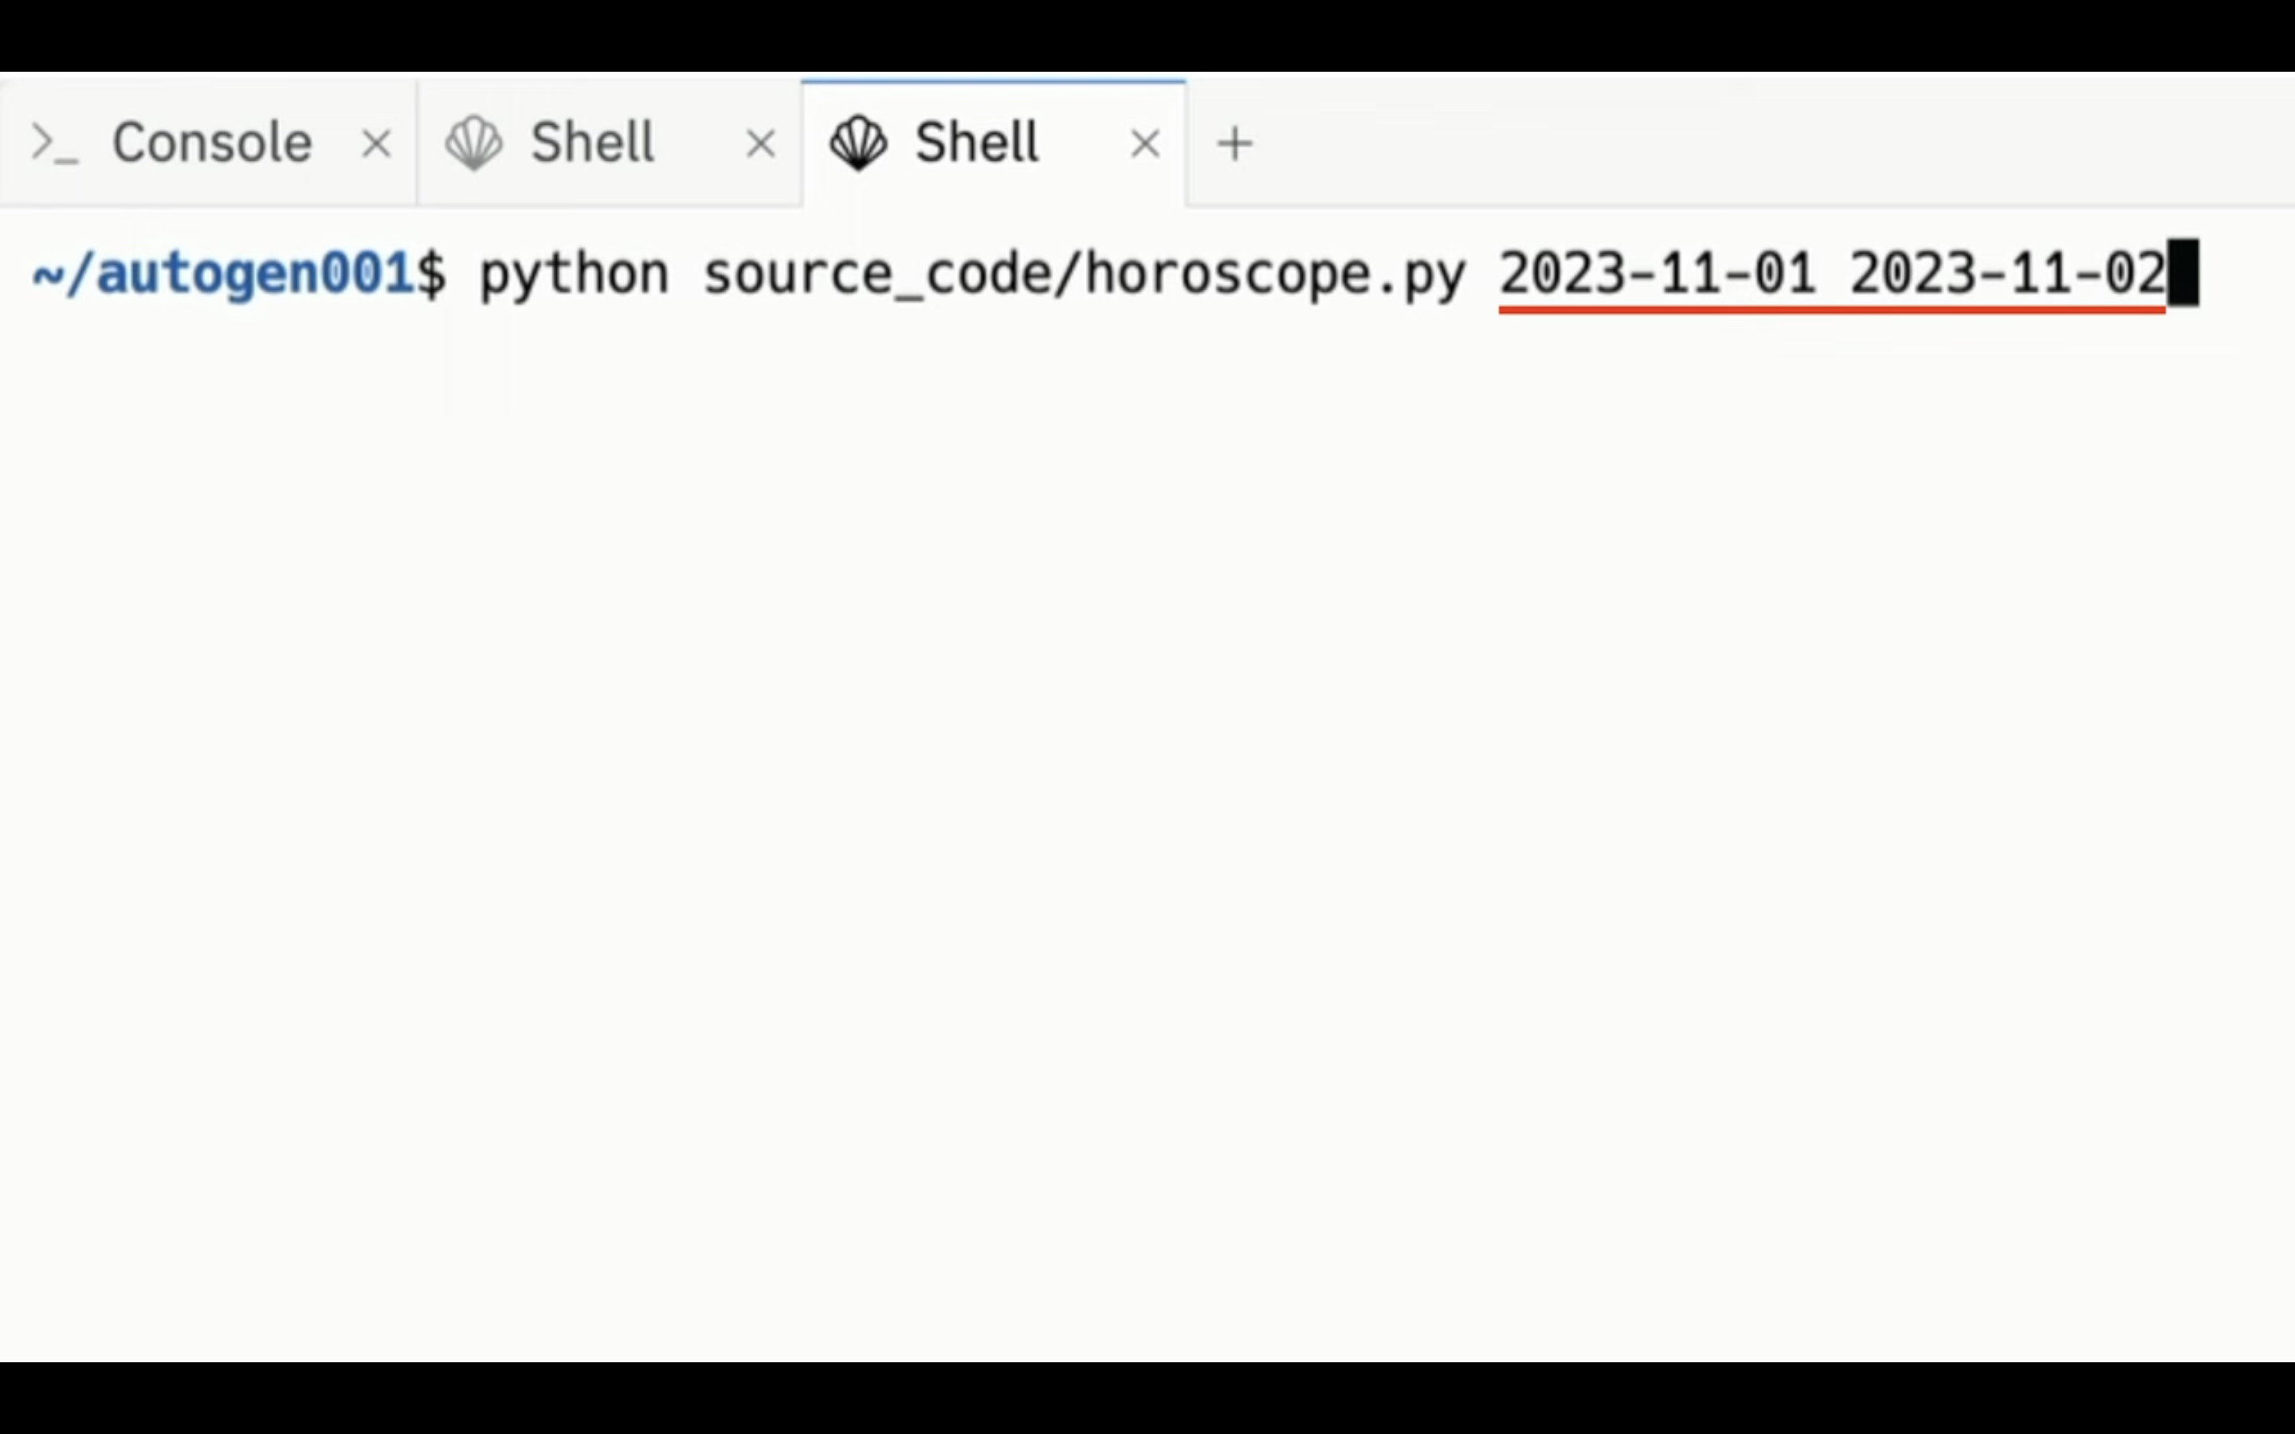Close the Console tab

pos(376,144)
